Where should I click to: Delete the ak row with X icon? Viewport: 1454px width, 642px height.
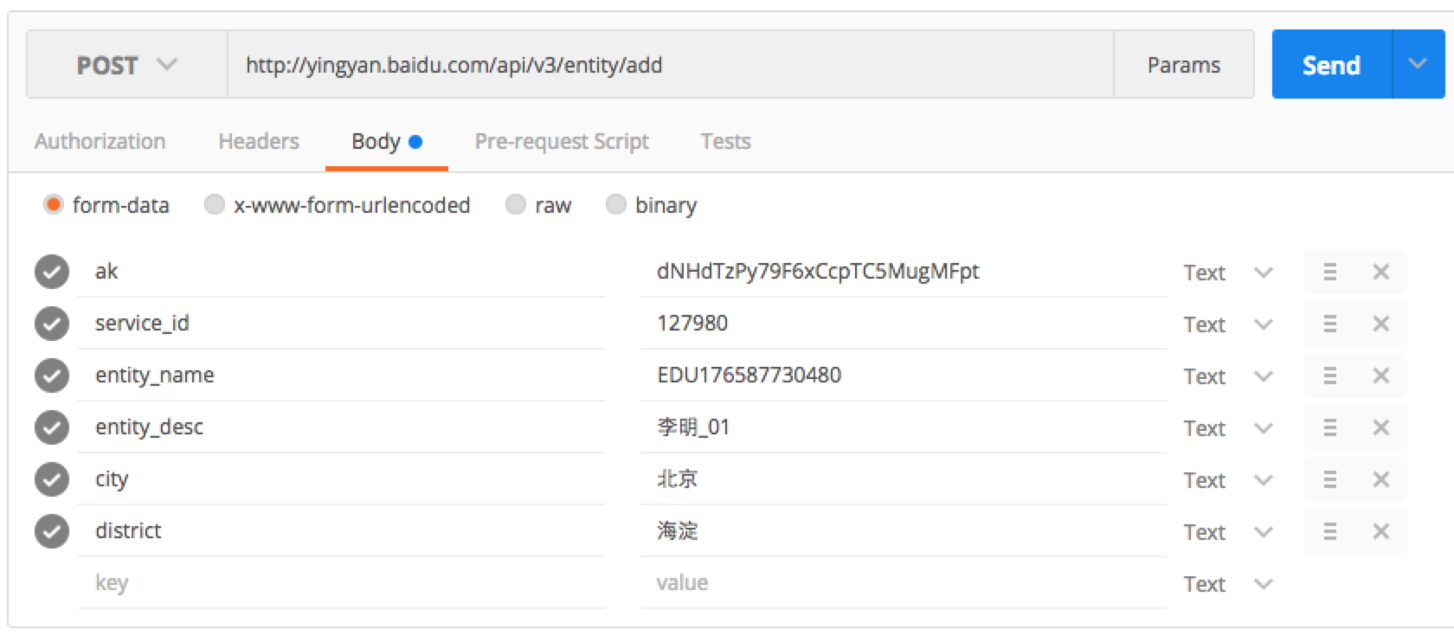[x=1380, y=272]
